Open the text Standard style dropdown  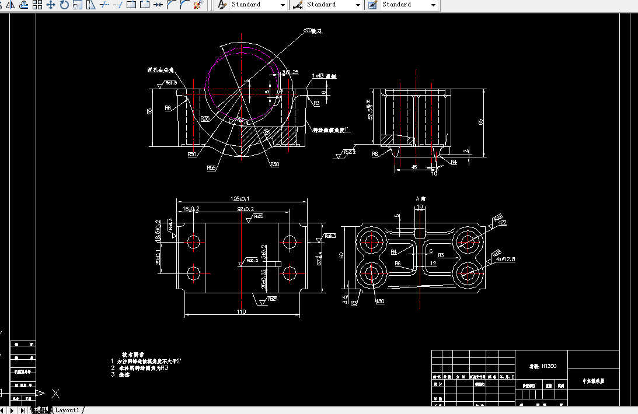[x=283, y=5]
